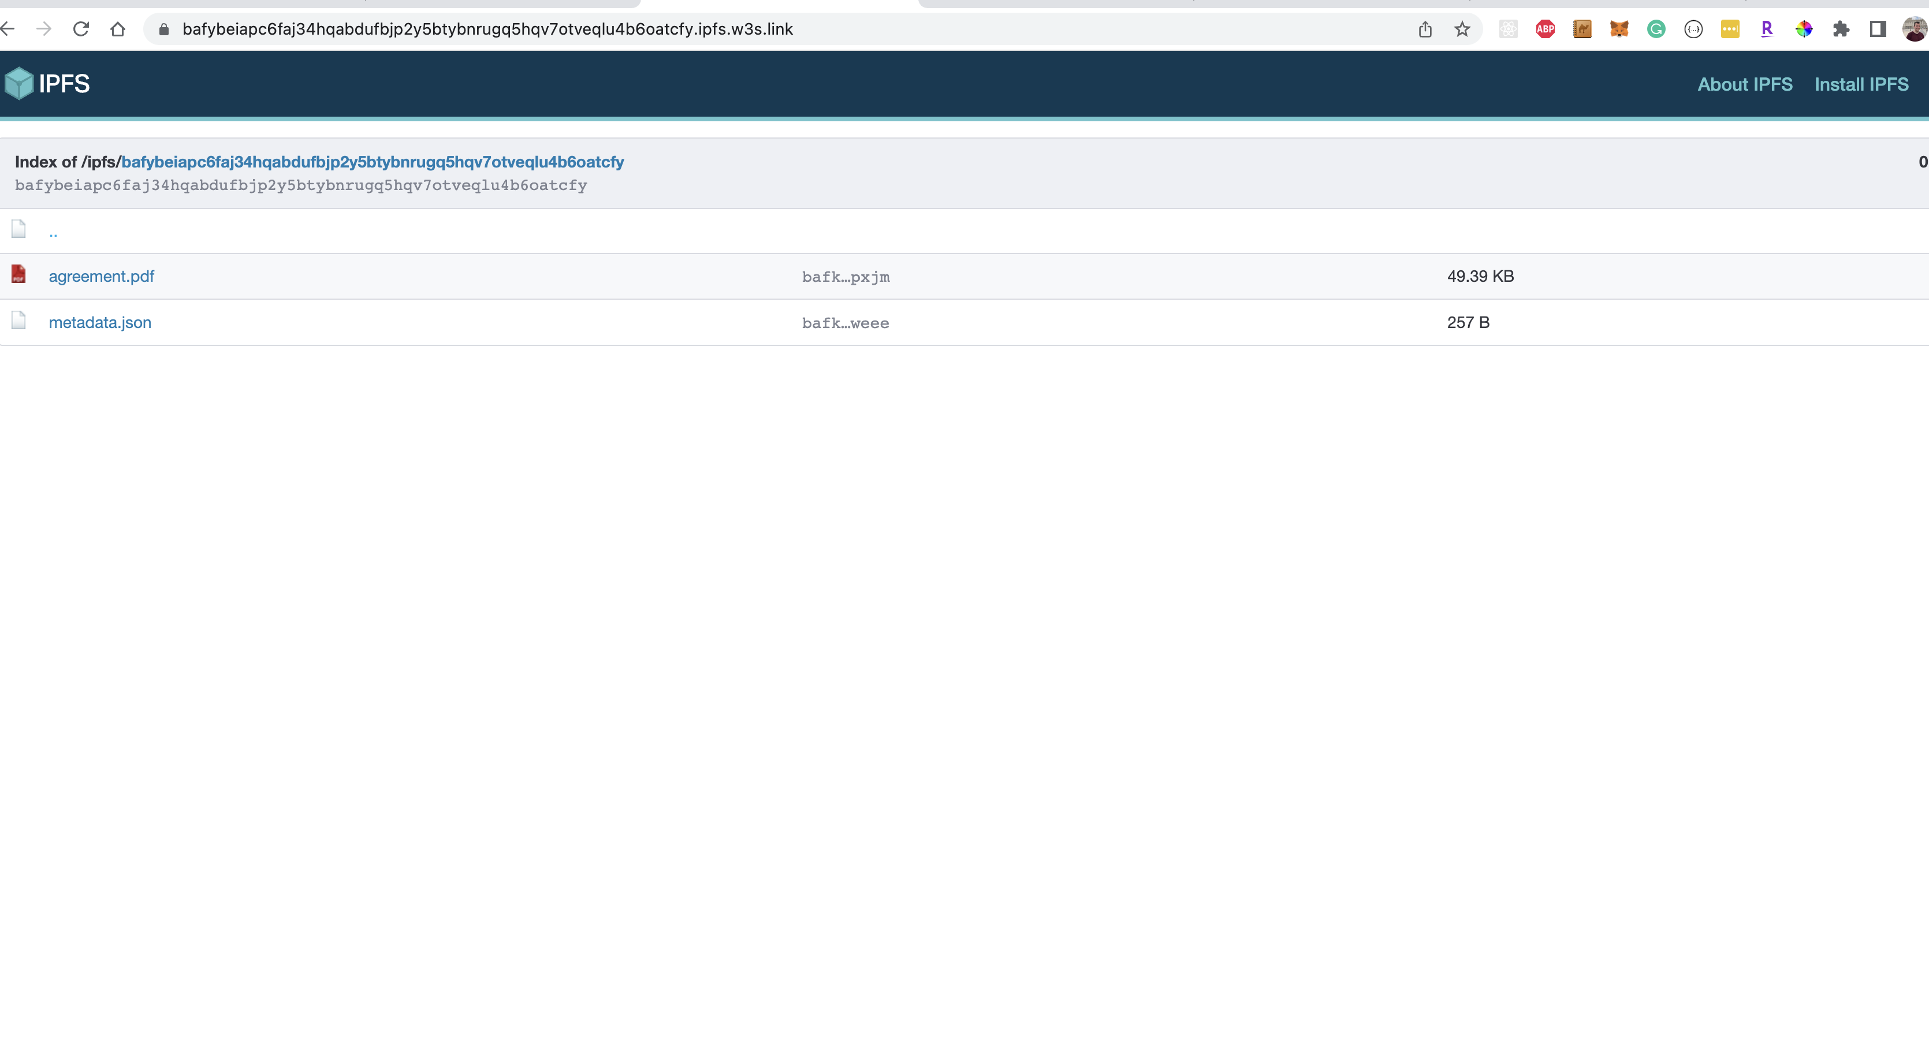Click the React Developer Tools icon
Screen dimensions: 1929x1058
[1508, 29]
